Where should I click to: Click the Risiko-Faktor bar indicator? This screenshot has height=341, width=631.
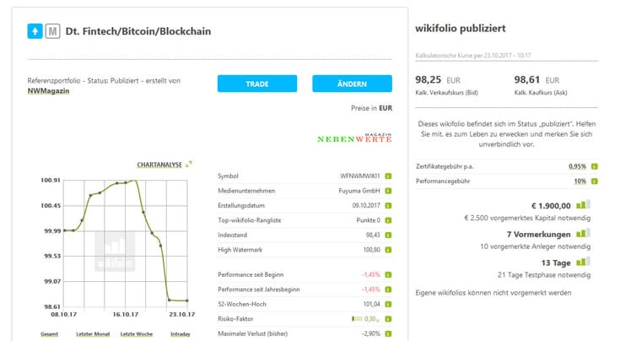tap(357, 319)
